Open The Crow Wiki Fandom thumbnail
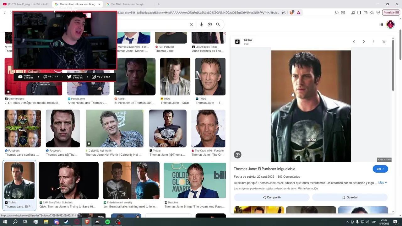Screen dimensions: 402x226 [x=209, y=128]
